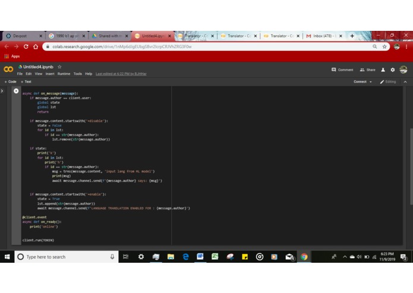
Task: Run the code cell with the play button
Action: [x=16, y=91]
